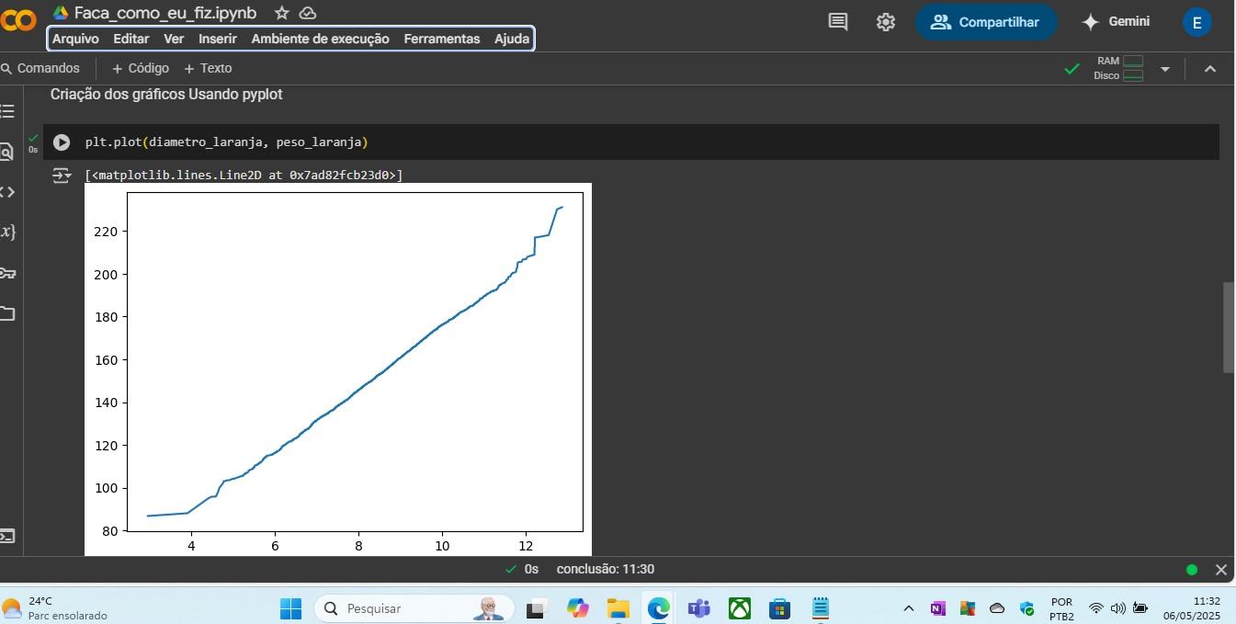Open the Gemini assistant

pyautogui.click(x=1116, y=21)
